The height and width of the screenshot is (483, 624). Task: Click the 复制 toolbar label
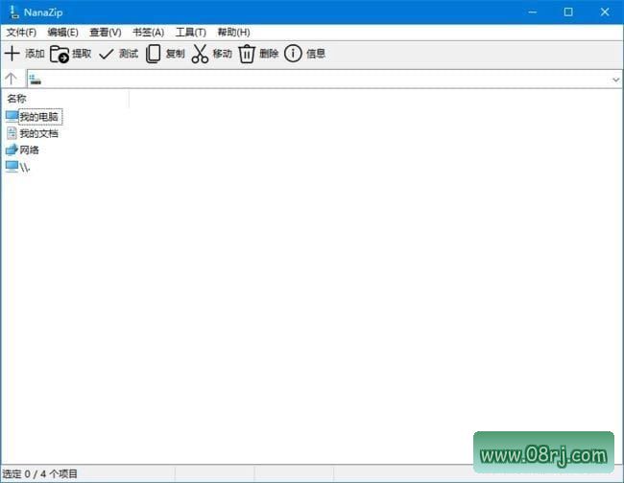pos(175,54)
